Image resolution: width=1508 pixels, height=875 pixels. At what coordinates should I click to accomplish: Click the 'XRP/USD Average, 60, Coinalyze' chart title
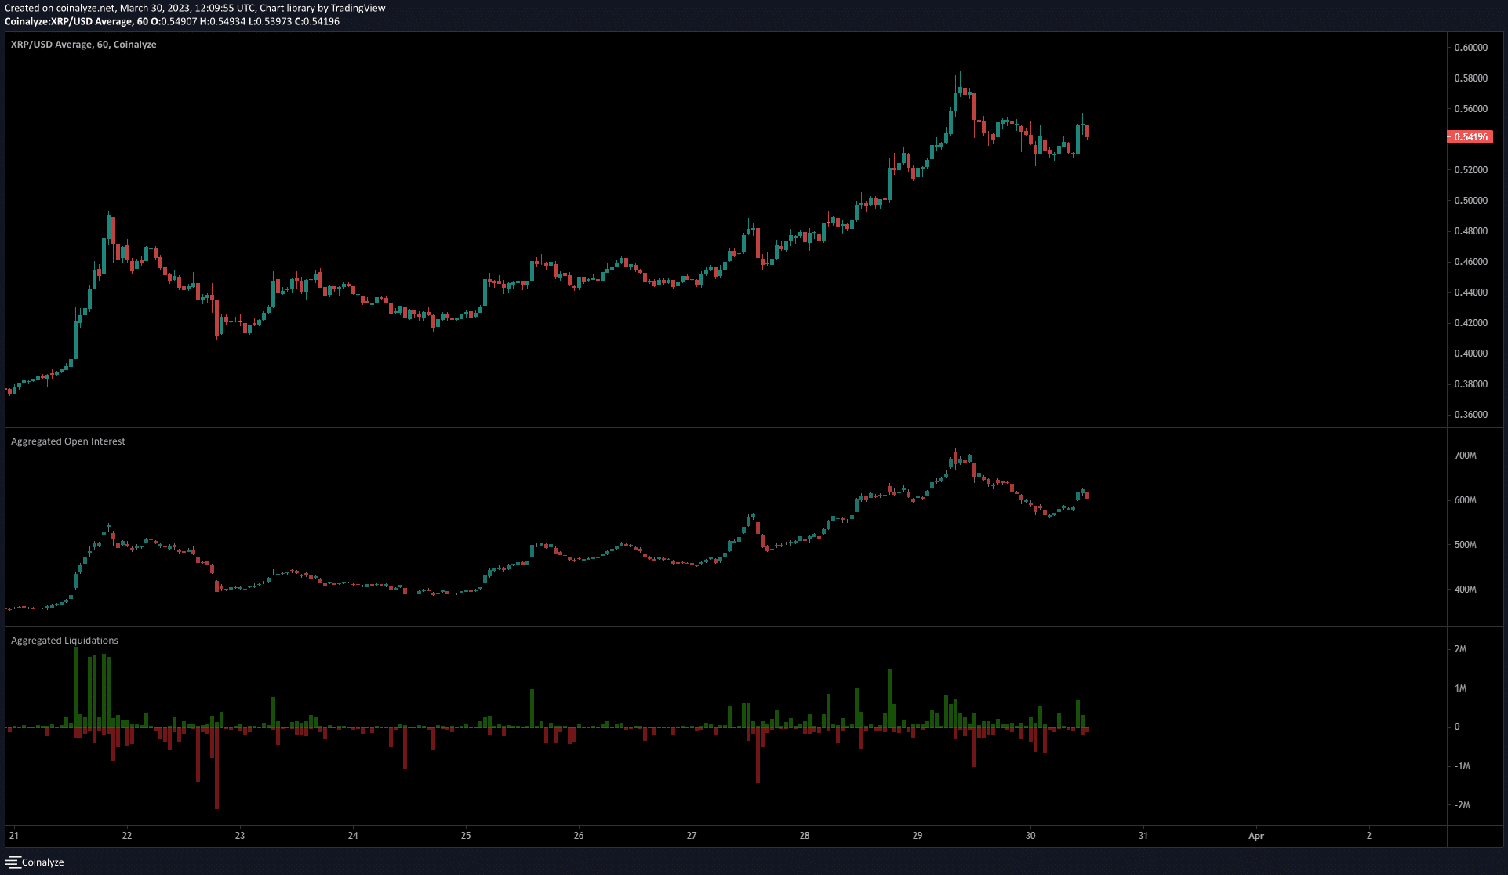pos(84,45)
